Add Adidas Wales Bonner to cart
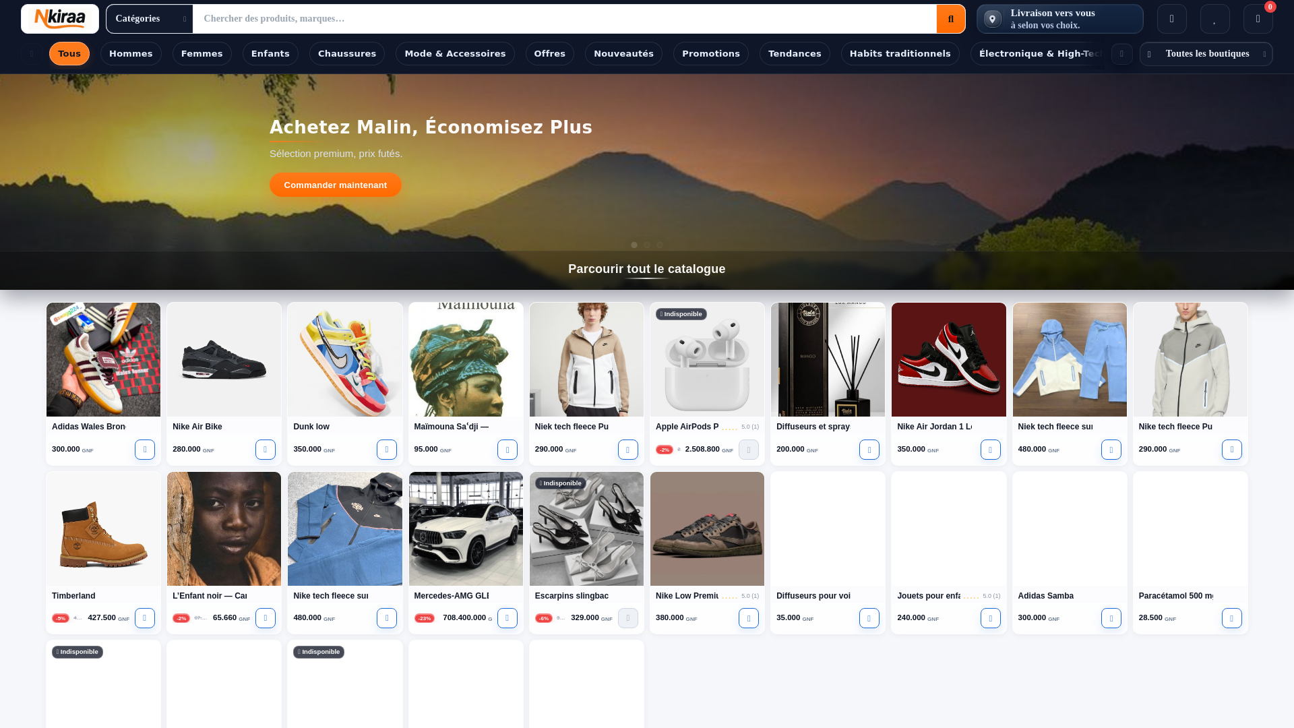Image resolution: width=1294 pixels, height=728 pixels. (145, 450)
